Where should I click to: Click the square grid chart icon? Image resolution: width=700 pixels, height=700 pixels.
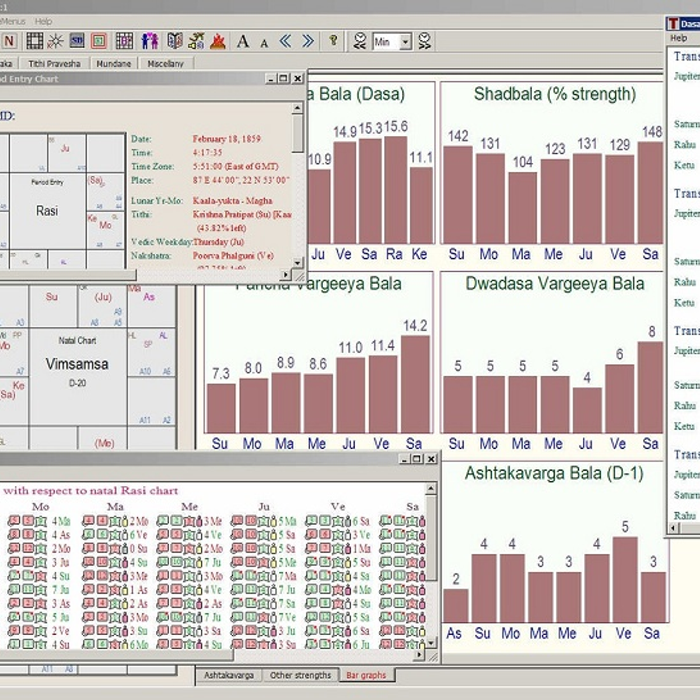pos(34,41)
